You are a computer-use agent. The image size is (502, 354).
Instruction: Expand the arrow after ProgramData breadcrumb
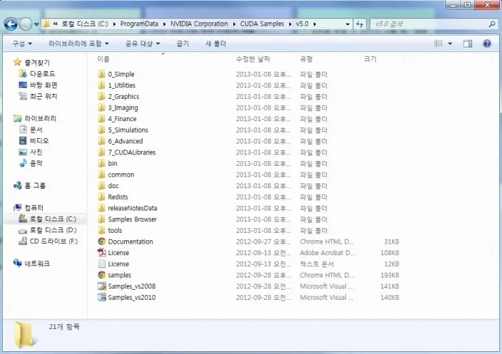[165, 24]
